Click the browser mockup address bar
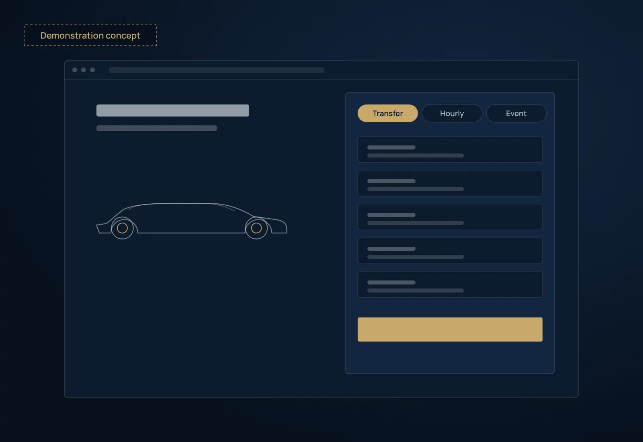This screenshot has width=643, height=442. coord(217,70)
